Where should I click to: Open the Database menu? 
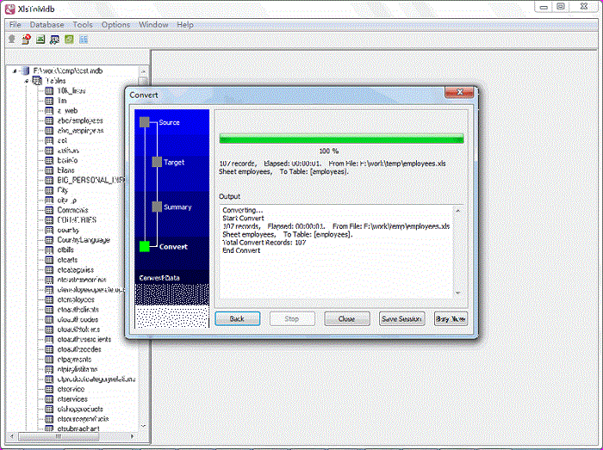(47, 25)
